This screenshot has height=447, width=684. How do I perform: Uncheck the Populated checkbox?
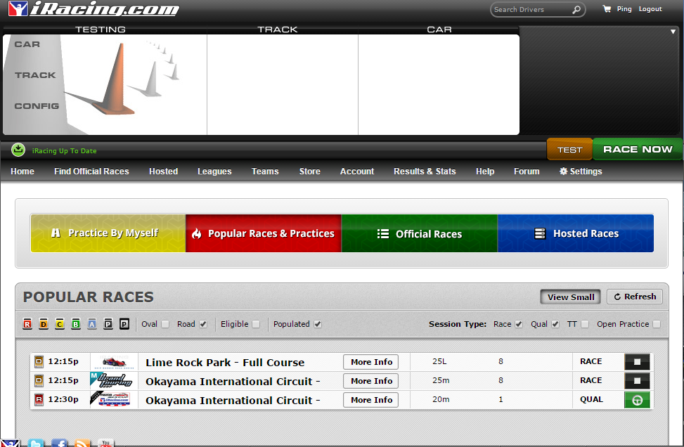(318, 324)
